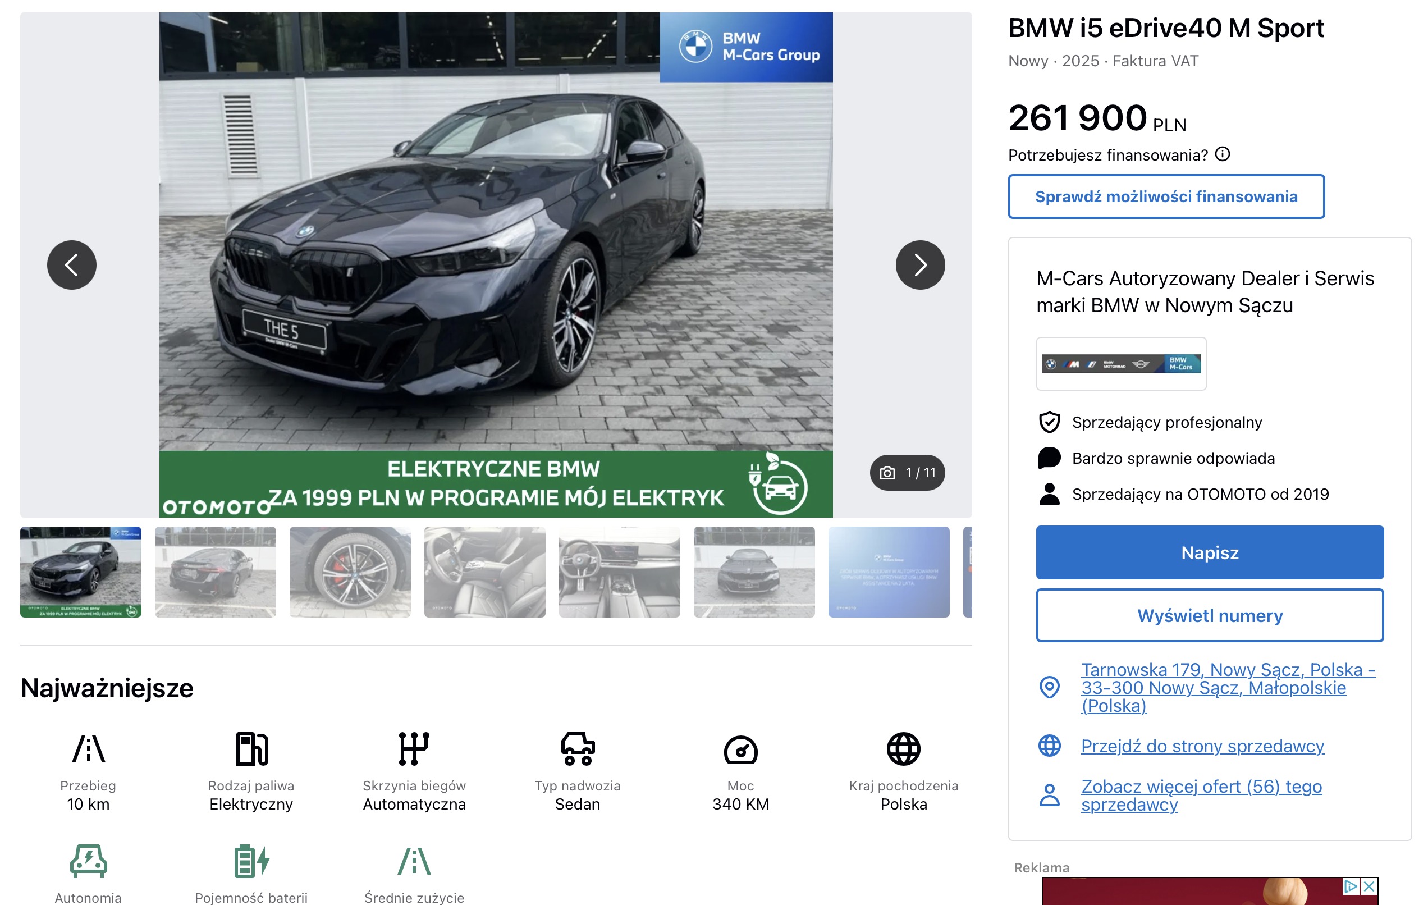This screenshot has width=1428, height=905.
Task: Click Wyświetl numery button
Action: 1210,615
